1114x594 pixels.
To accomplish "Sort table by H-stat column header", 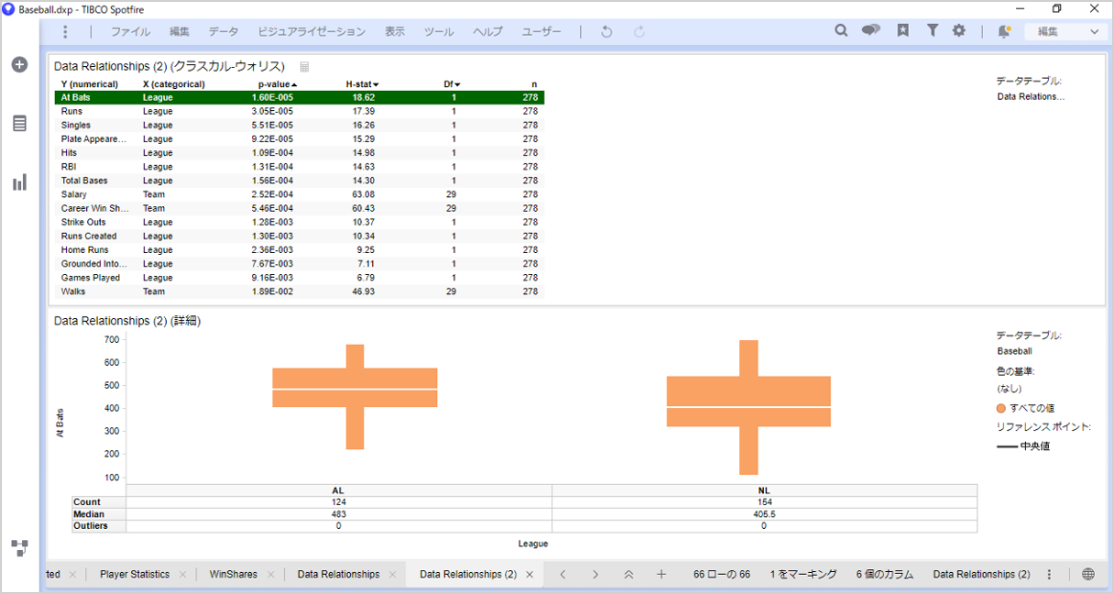I will pyautogui.click(x=361, y=84).
